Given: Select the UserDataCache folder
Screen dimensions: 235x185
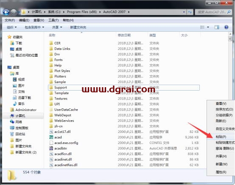Looking at the screenshot, I should pos(66,110).
